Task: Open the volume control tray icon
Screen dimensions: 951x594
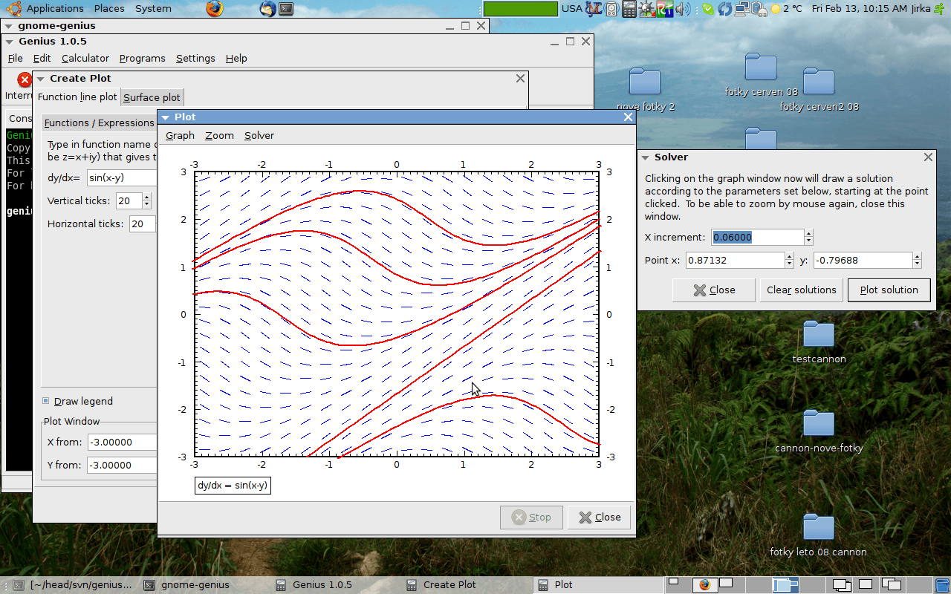Action: [x=682, y=9]
